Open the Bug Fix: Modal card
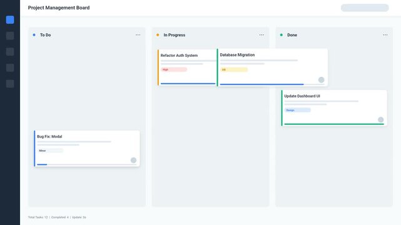 pyautogui.click(x=87, y=148)
